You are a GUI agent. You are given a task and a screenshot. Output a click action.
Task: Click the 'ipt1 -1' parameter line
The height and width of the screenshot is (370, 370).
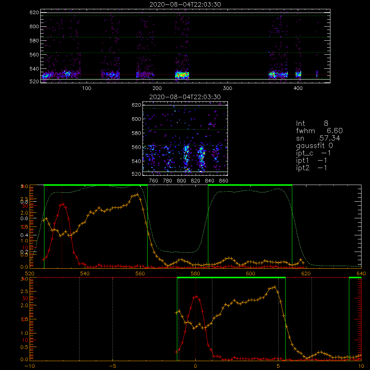(x=312, y=161)
